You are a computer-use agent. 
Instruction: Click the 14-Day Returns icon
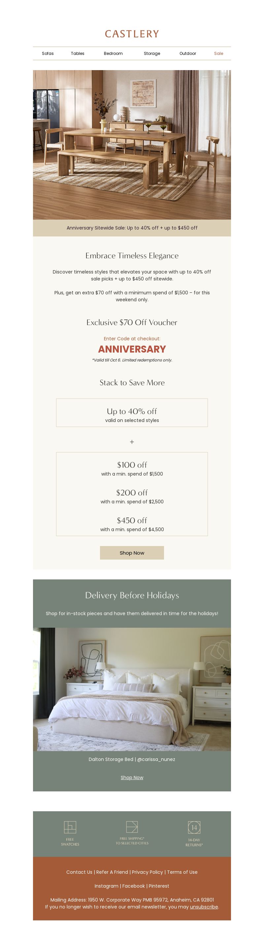coord(194,827)
